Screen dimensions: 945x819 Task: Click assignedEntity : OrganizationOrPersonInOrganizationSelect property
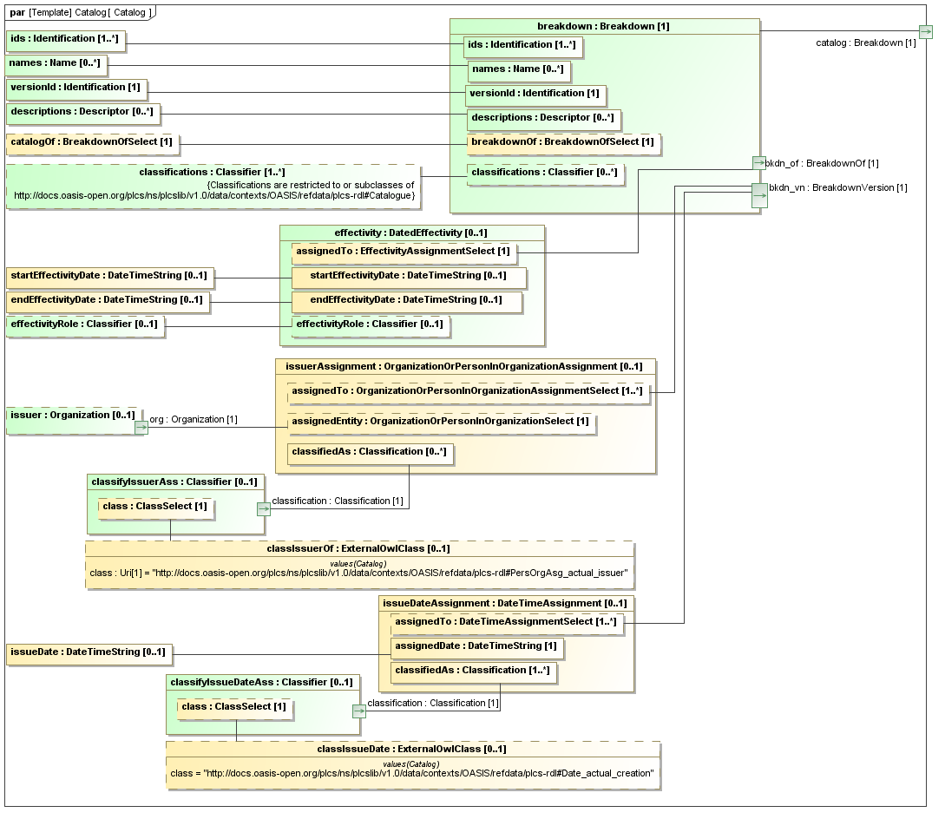tap(440, 422)
